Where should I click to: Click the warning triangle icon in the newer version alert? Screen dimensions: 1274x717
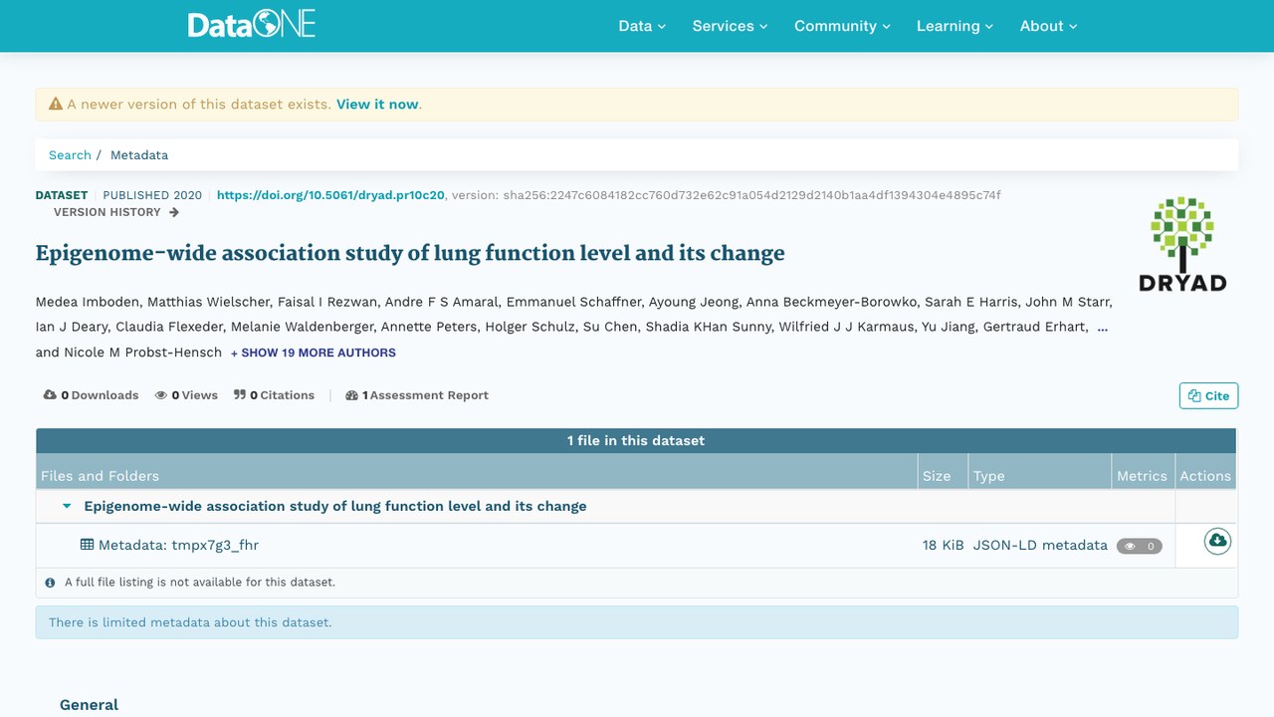click(56, 104)
